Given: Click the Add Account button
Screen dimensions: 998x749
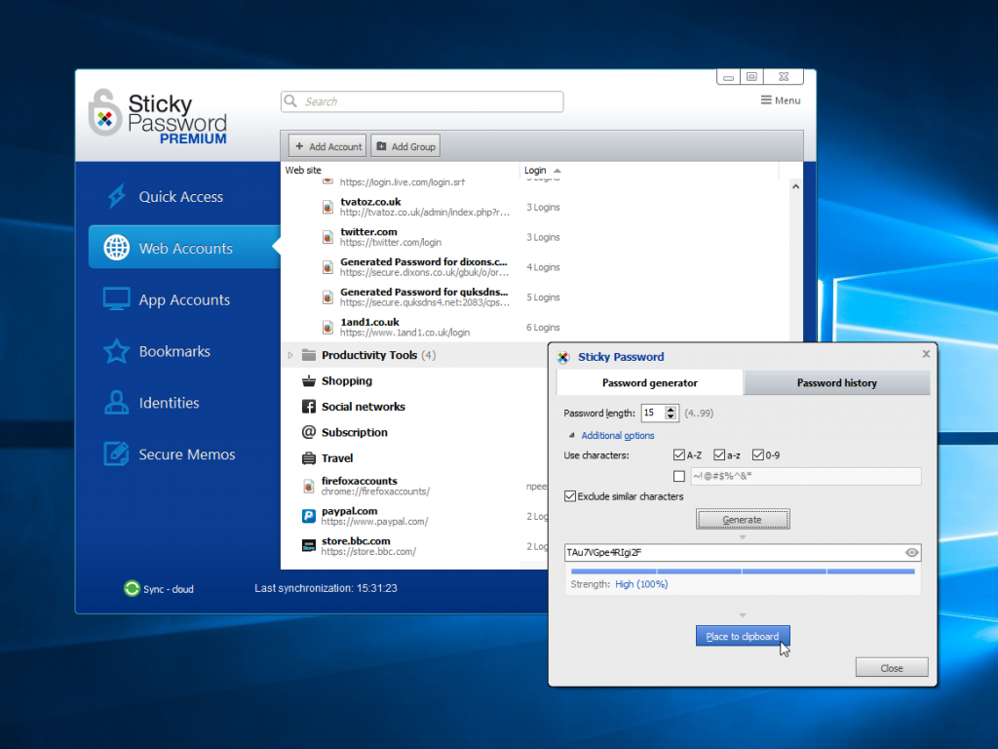Looking at the screenshot, I should 327,146.
